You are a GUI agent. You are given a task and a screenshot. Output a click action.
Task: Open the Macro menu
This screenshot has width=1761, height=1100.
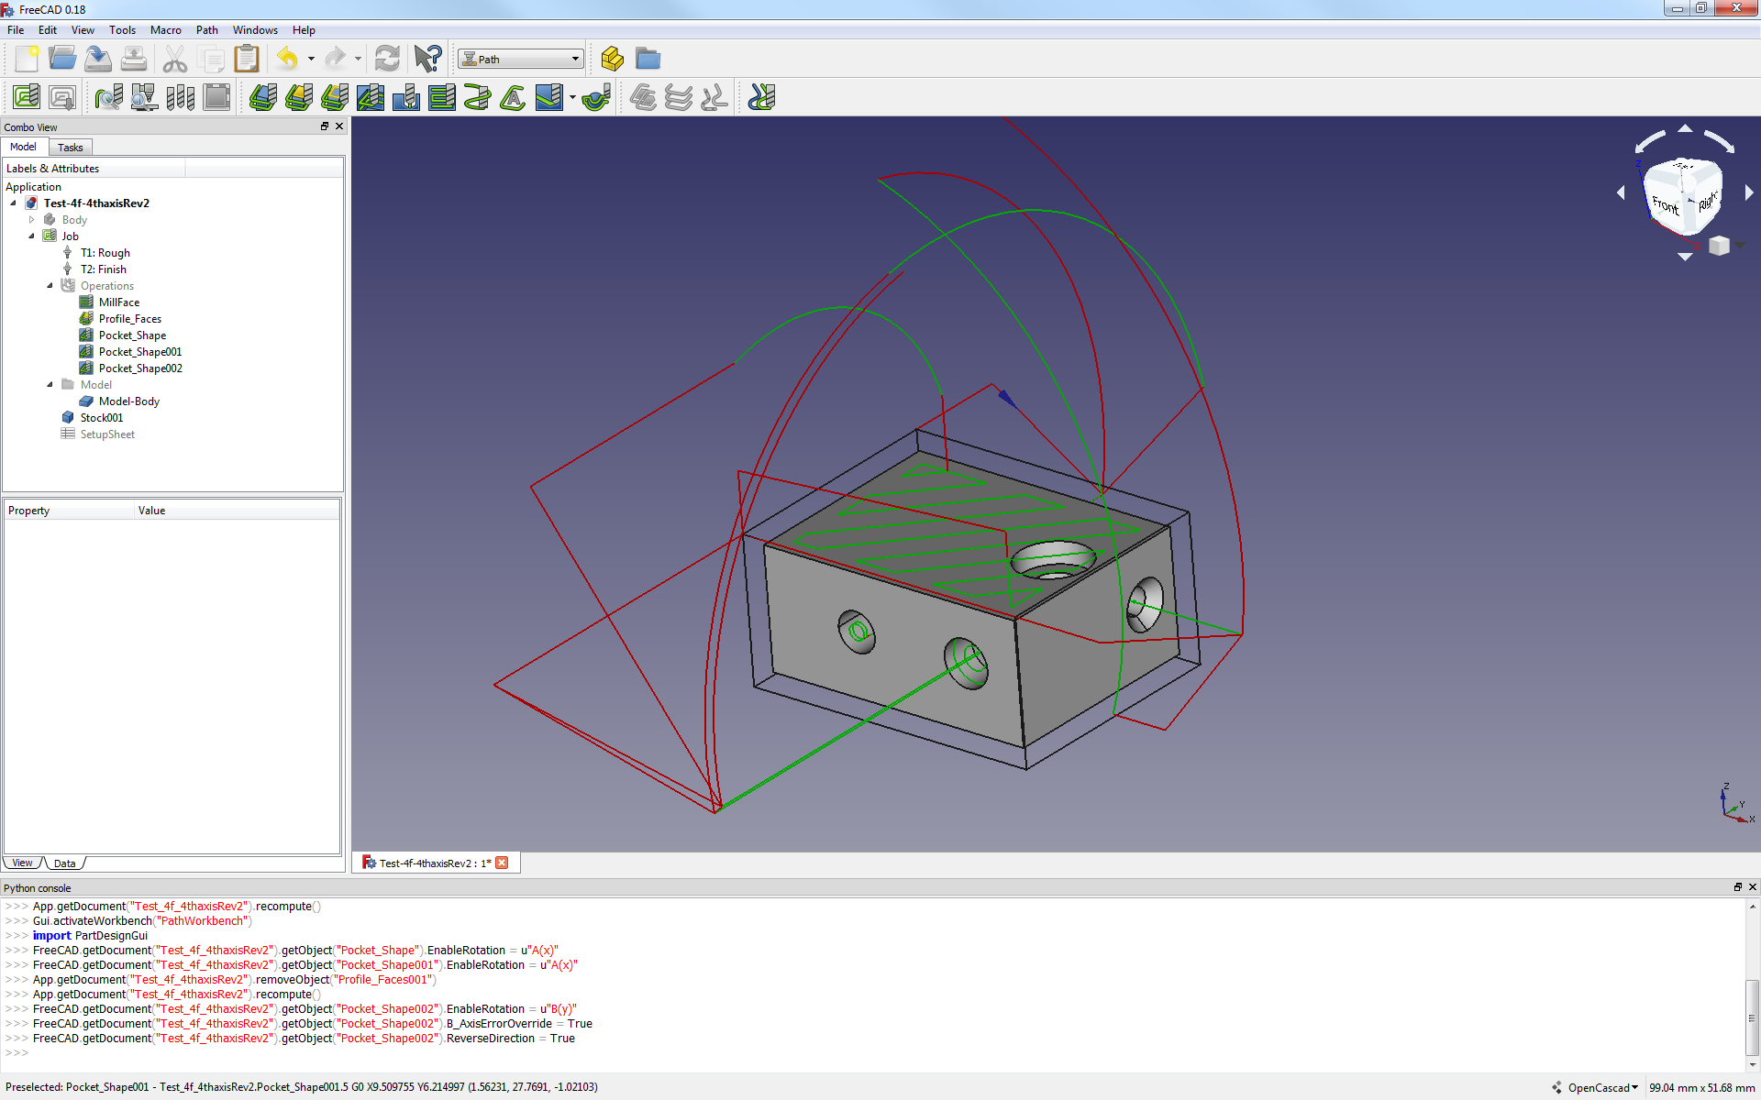click(x=165, y=30)
